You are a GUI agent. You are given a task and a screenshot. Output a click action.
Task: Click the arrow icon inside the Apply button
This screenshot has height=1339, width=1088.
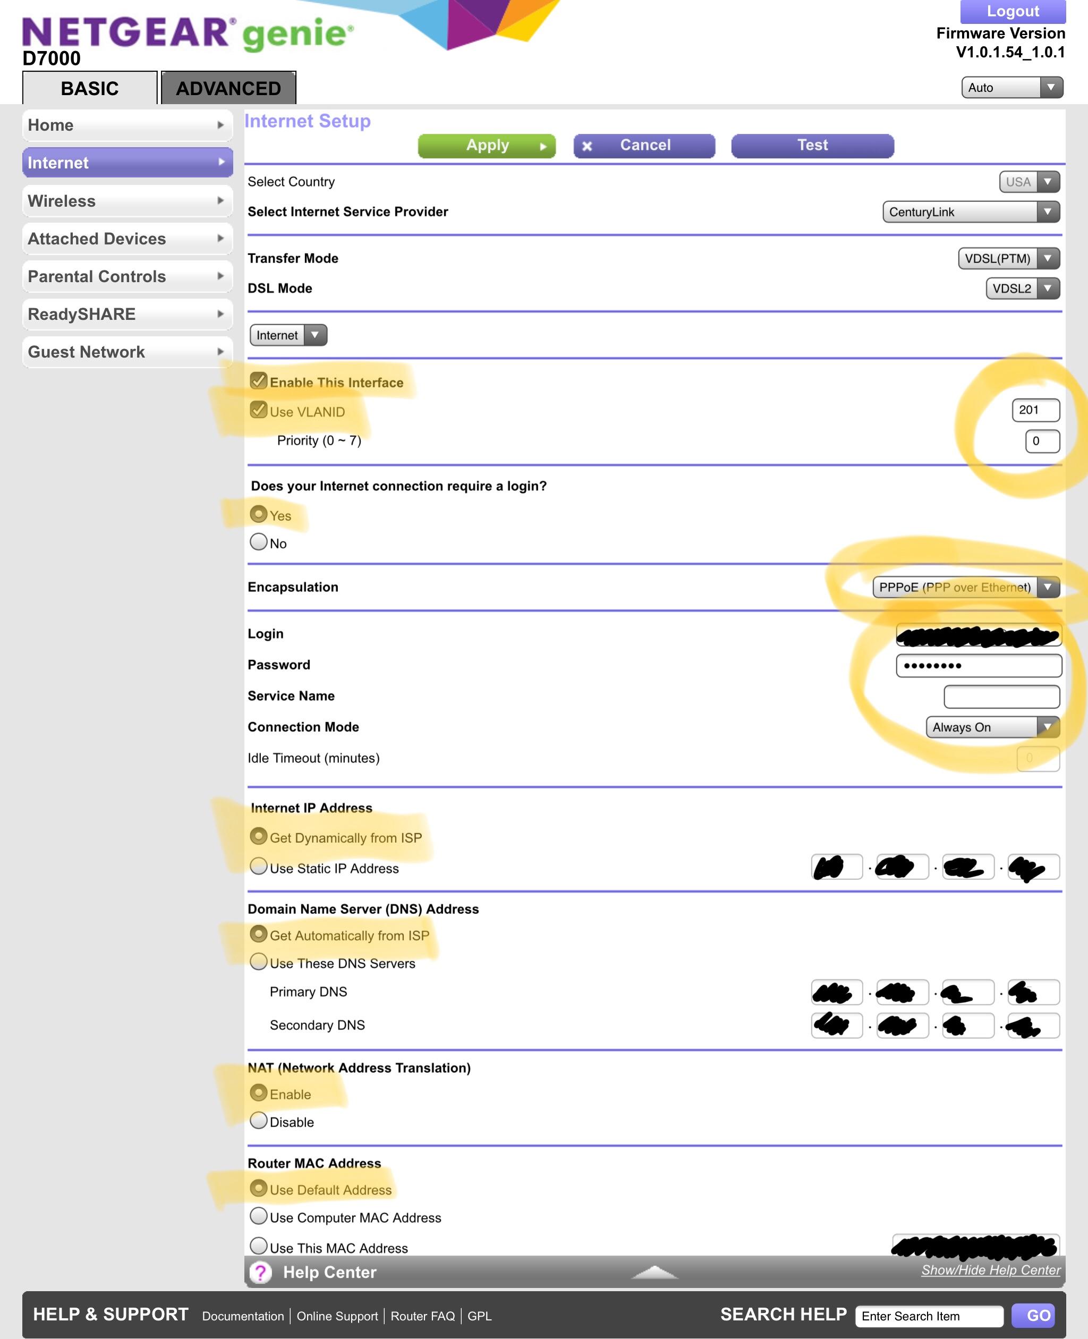tap(543, 146)
